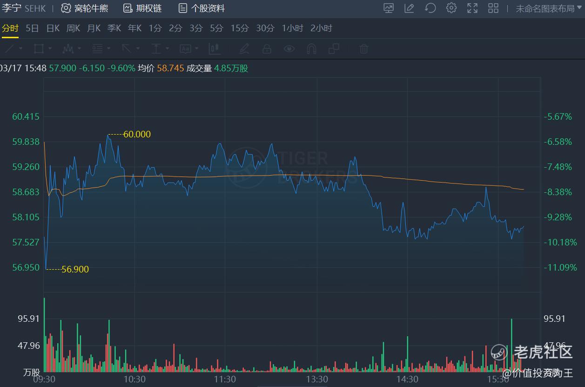Switch to the 3分 interval tab
Image resolution: width=585 pixels, height=387 pixels.
[x=196, y=28]
